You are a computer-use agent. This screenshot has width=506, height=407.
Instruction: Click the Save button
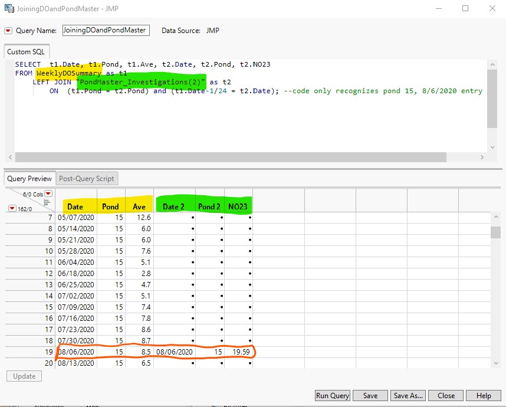(370, 396)
